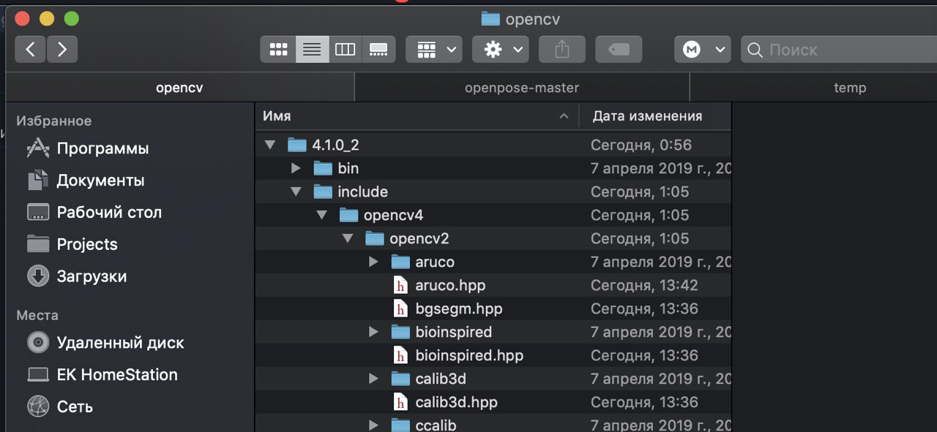Expand the bin folder
This screenshot has height=432, width=937.
[x=296, y=168]
